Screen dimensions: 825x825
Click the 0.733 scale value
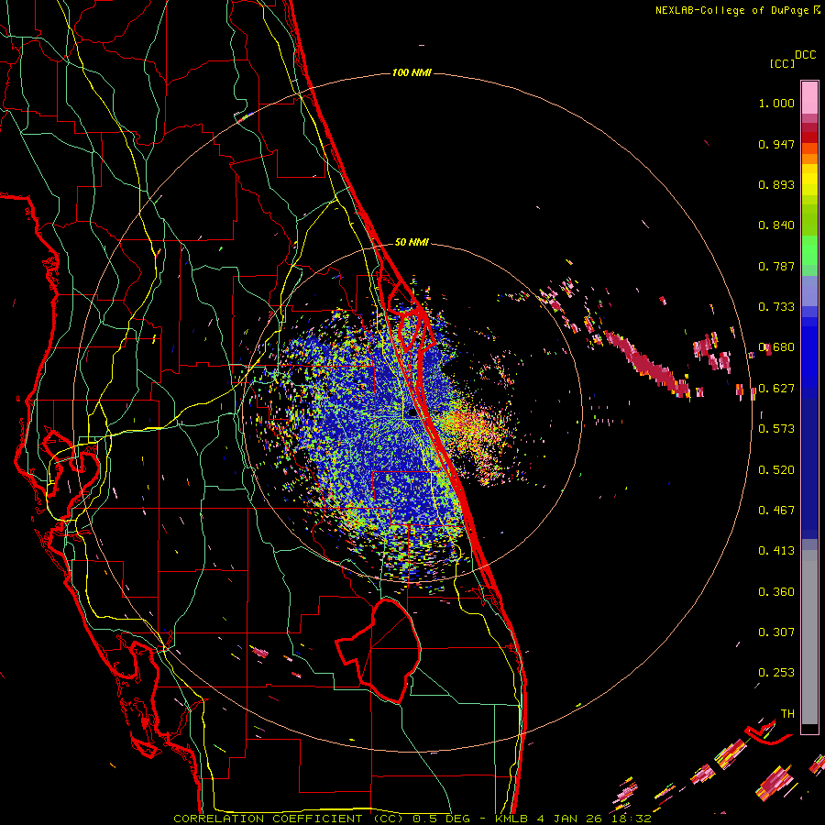tap(776, 307)
